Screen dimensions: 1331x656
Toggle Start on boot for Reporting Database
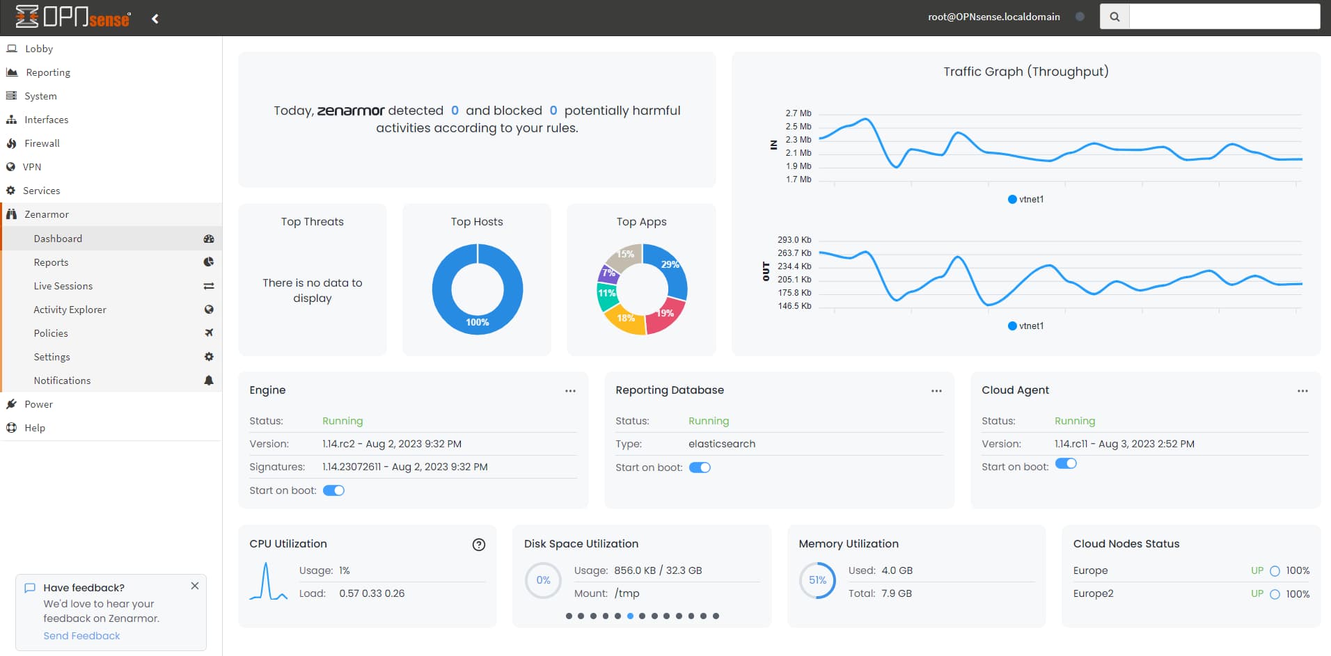click(x=700, y=467)
